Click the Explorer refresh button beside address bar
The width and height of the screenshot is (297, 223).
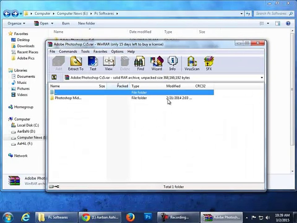pyautogui.click(x=248, y=13)
